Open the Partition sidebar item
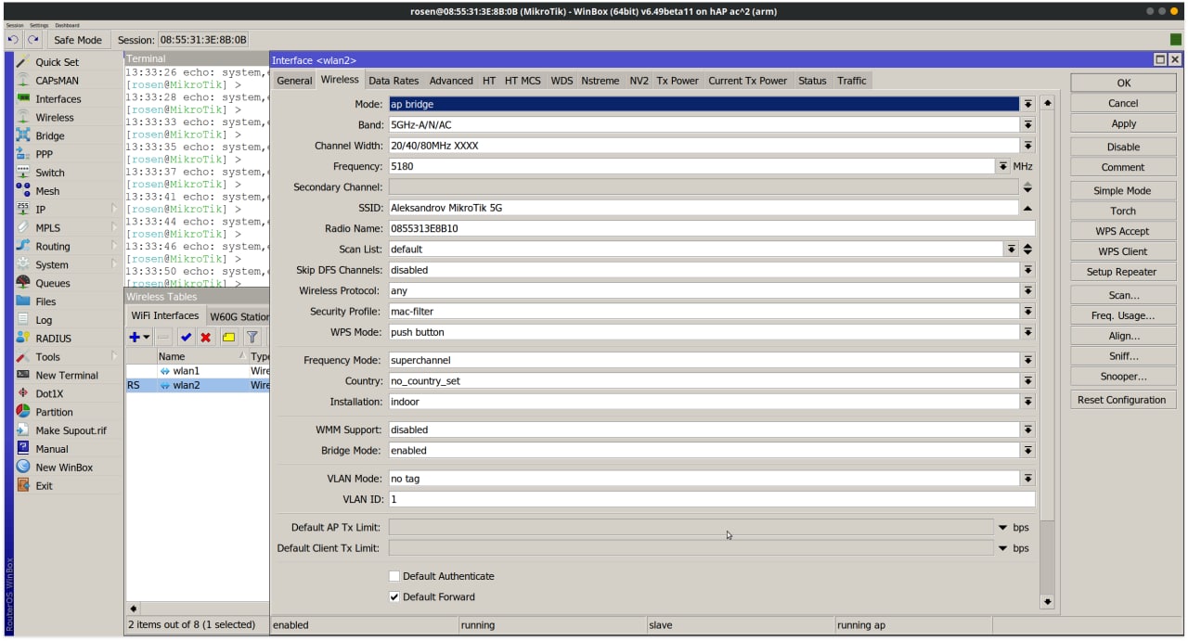Screen dimensions: 1188x641 click(54, 413)
